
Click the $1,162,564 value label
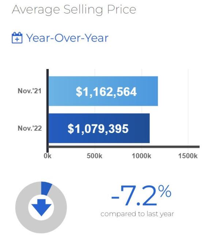coord(106,91)
